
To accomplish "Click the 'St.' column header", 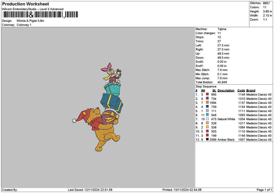I will tap(214, 91).
